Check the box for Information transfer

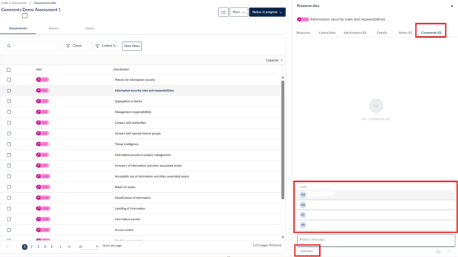(9, 219)
